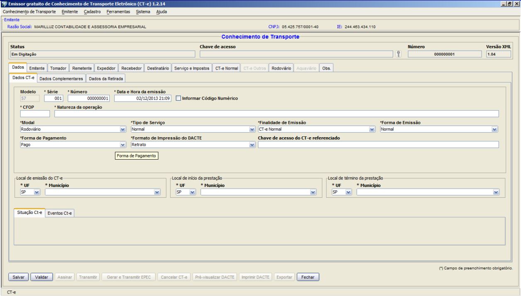
Task: Click the application icon in the title bar
Action: coord(4,4)
